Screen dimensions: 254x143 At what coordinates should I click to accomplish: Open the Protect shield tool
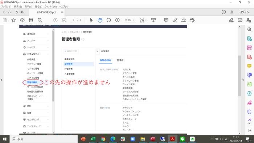tap(249, 112)
